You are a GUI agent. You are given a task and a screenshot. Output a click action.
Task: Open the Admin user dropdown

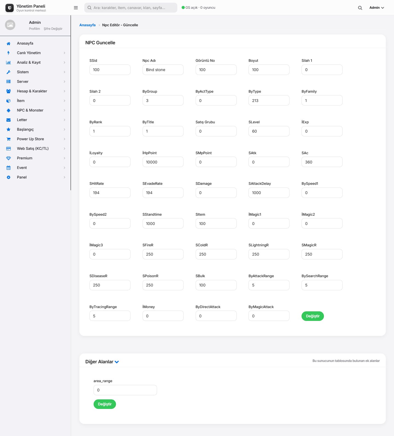click(377, 8)
